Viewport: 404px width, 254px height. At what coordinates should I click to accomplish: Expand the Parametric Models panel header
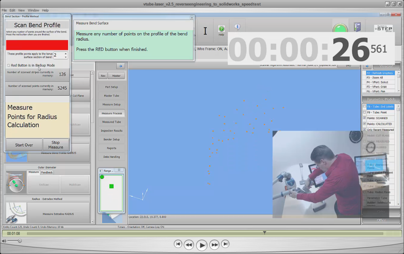point(381,99)
